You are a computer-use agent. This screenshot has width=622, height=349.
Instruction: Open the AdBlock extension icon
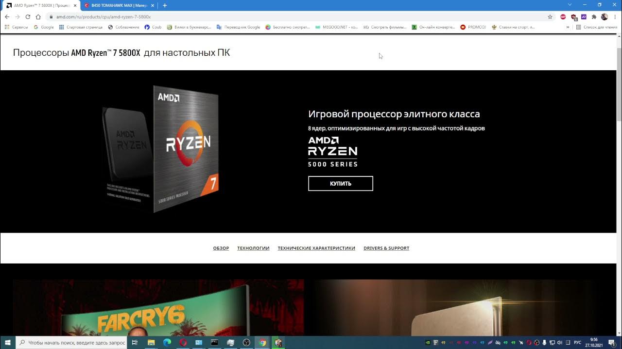click(x=563, y=16)
